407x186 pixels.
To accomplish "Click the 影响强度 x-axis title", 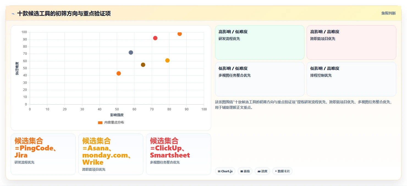I will click(117, 115).
